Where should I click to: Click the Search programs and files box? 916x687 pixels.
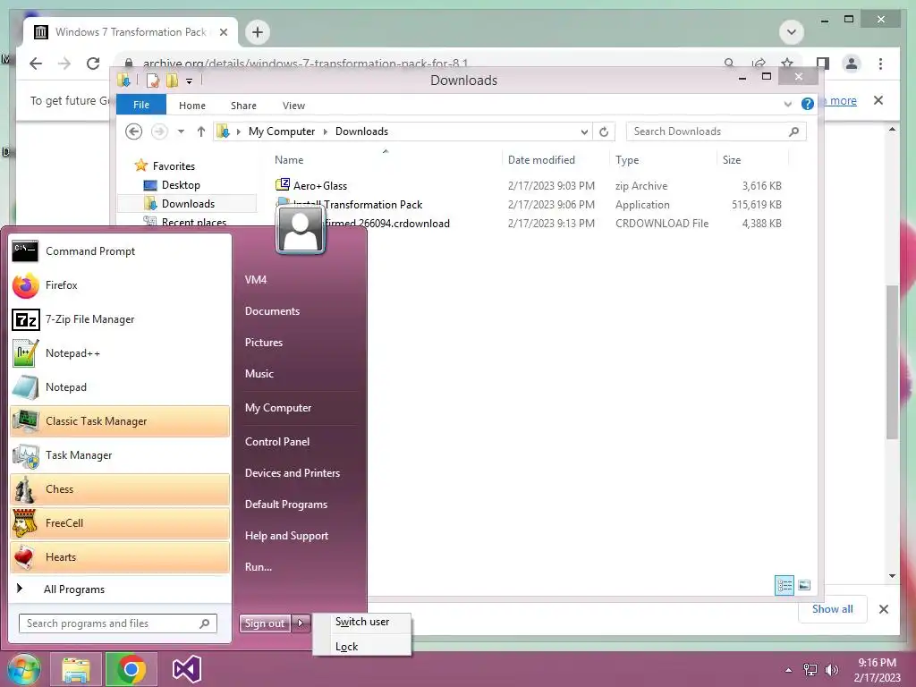click(x=118, y=623)
